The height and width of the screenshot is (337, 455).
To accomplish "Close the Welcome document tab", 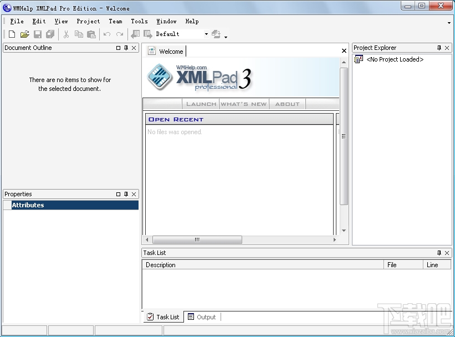I will pyautogui.click(x=344, y=51).
